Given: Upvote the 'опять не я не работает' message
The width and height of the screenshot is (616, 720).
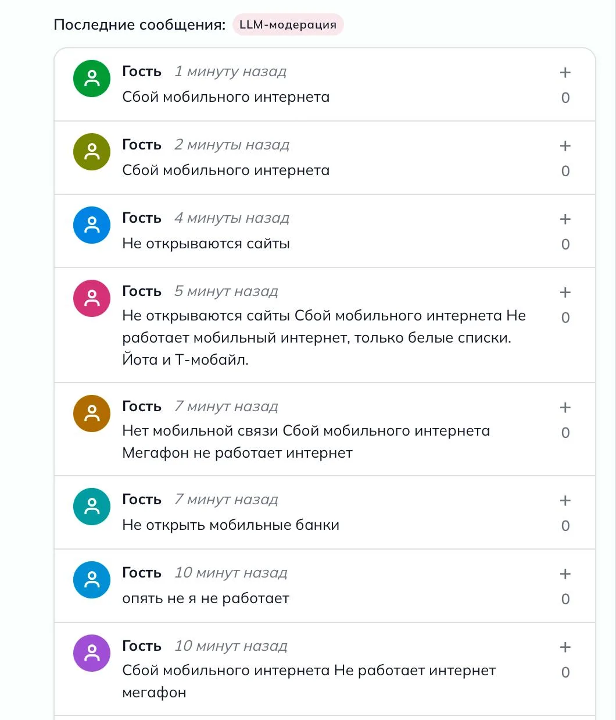Looking at the screenshot, I should coord(565,574).
